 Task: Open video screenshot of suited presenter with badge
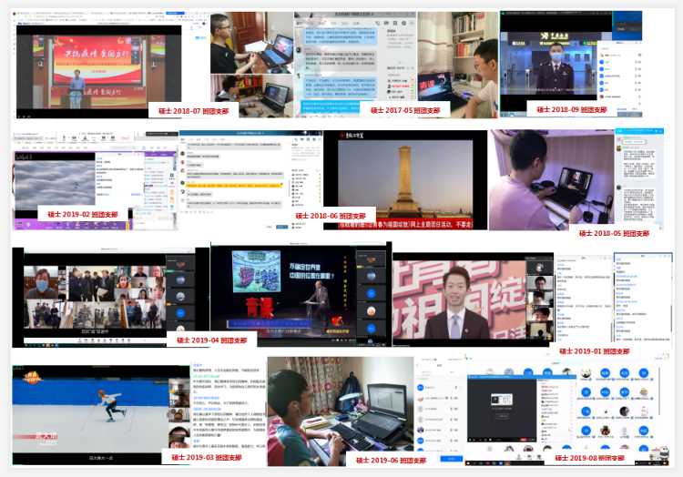coord(473,299)
